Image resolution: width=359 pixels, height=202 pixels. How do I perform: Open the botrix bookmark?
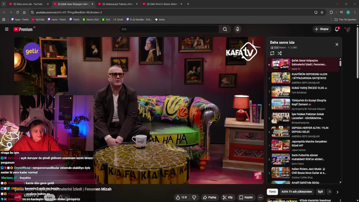(x=160, y=20)
